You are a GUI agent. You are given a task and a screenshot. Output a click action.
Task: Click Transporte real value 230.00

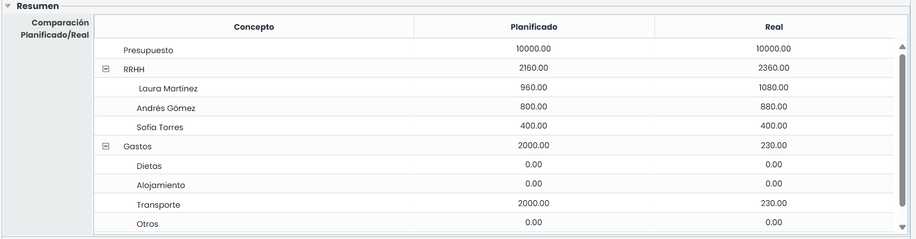[774, 203]
